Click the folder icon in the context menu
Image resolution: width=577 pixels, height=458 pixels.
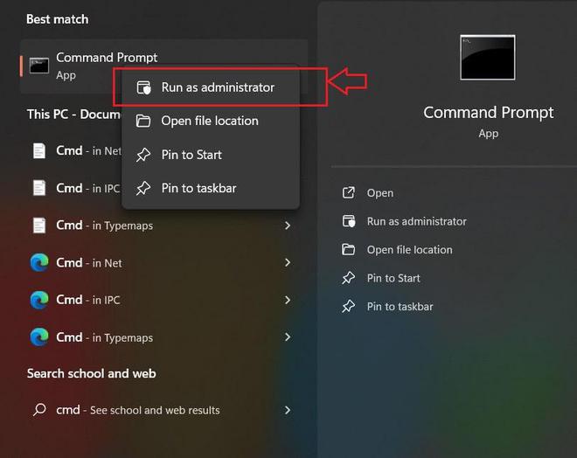(144, 121)
